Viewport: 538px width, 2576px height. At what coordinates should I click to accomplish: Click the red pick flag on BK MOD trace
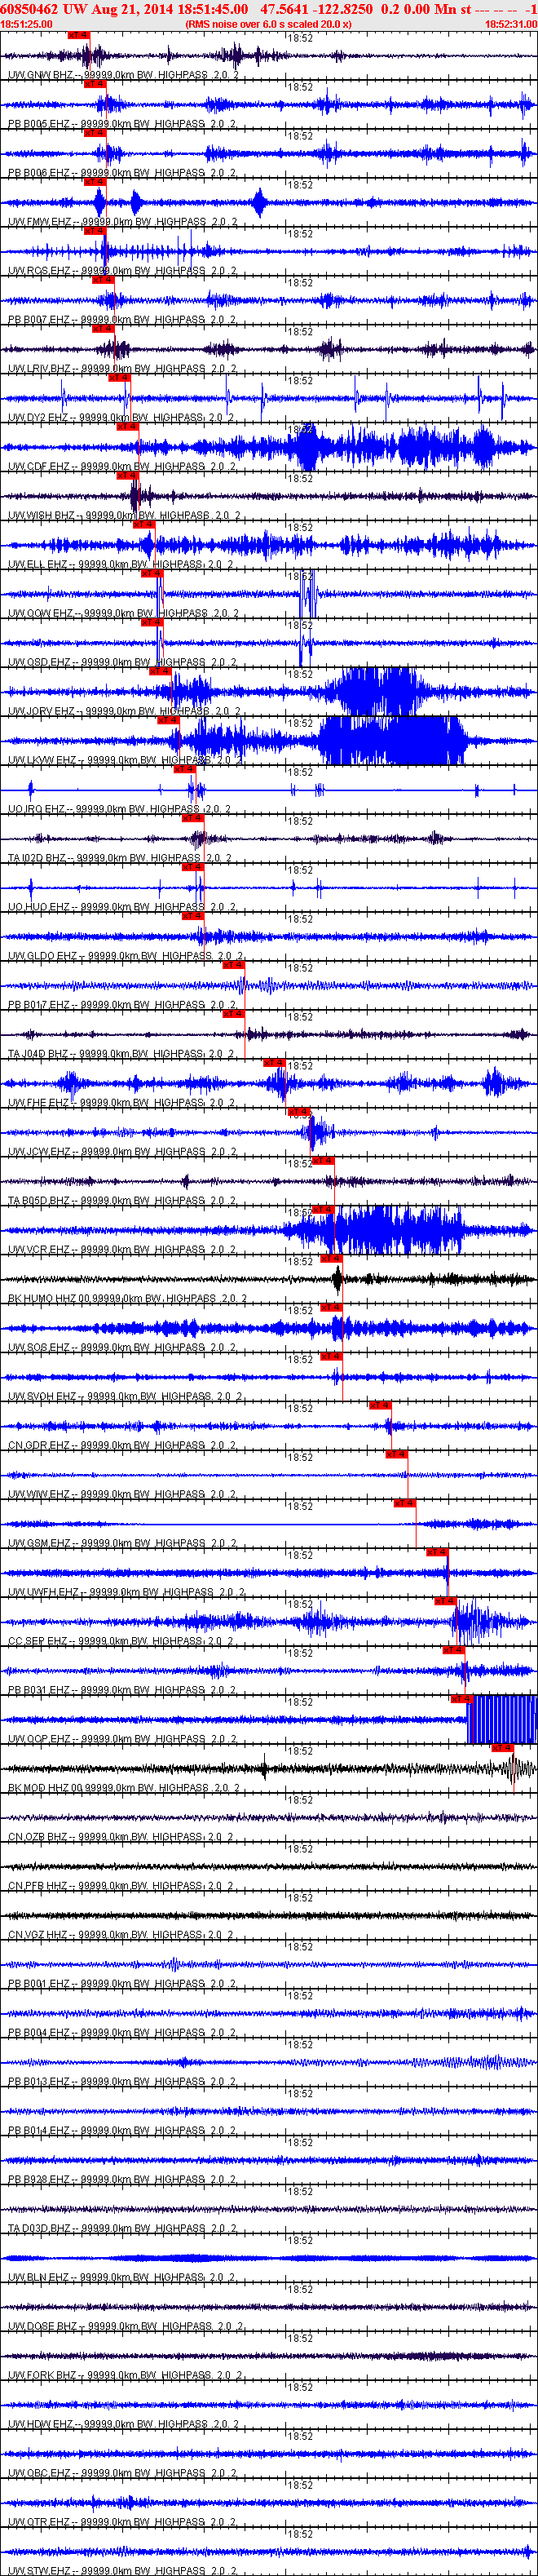[502, 1749]
